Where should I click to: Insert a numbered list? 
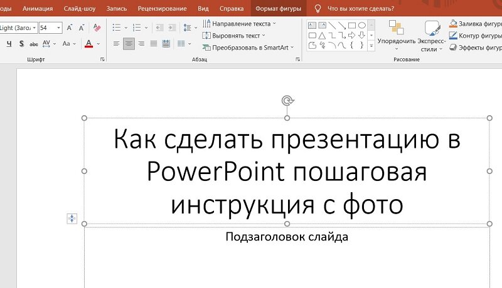click(x=137, y=28)
